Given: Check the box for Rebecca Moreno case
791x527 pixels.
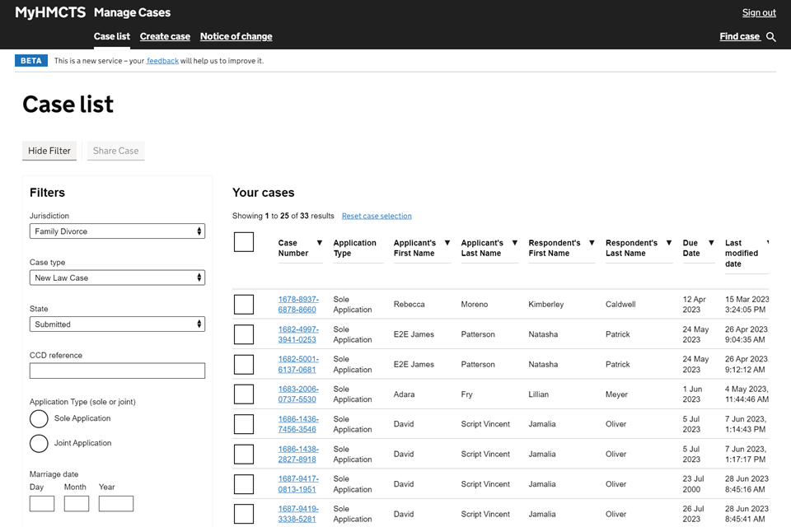Looking at the screenshot, I should pos(244,305).
